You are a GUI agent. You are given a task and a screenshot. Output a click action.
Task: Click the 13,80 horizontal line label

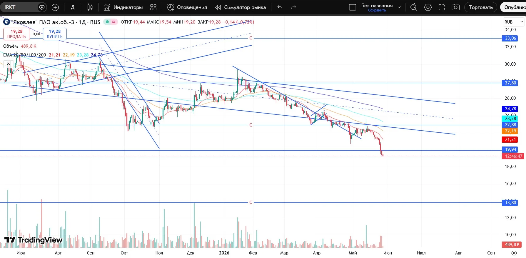coord(510,203)
